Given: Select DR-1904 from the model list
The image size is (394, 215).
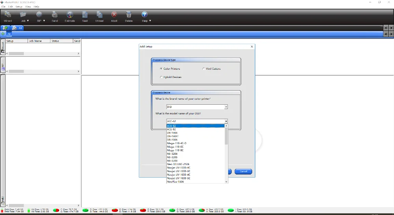Looking at the screenshot, I should tap(195, 133).
